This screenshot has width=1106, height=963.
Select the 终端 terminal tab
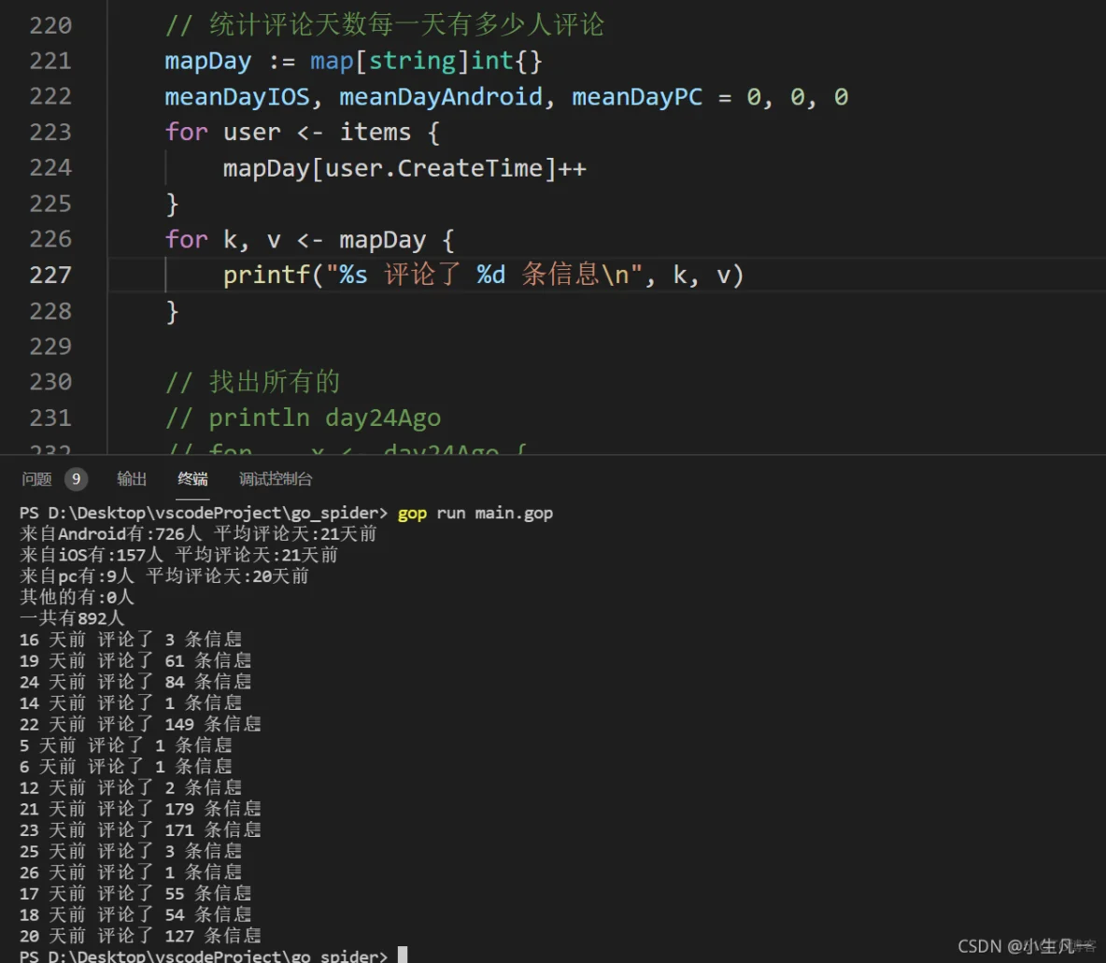click(192, 480)
